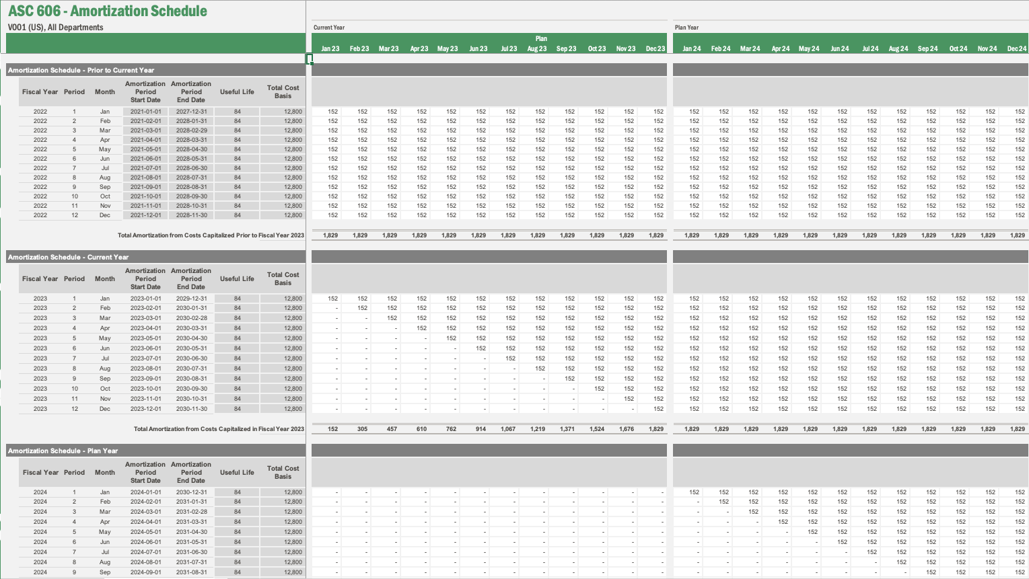Select the 2028-02-29 end date cell

coord(192,130)
